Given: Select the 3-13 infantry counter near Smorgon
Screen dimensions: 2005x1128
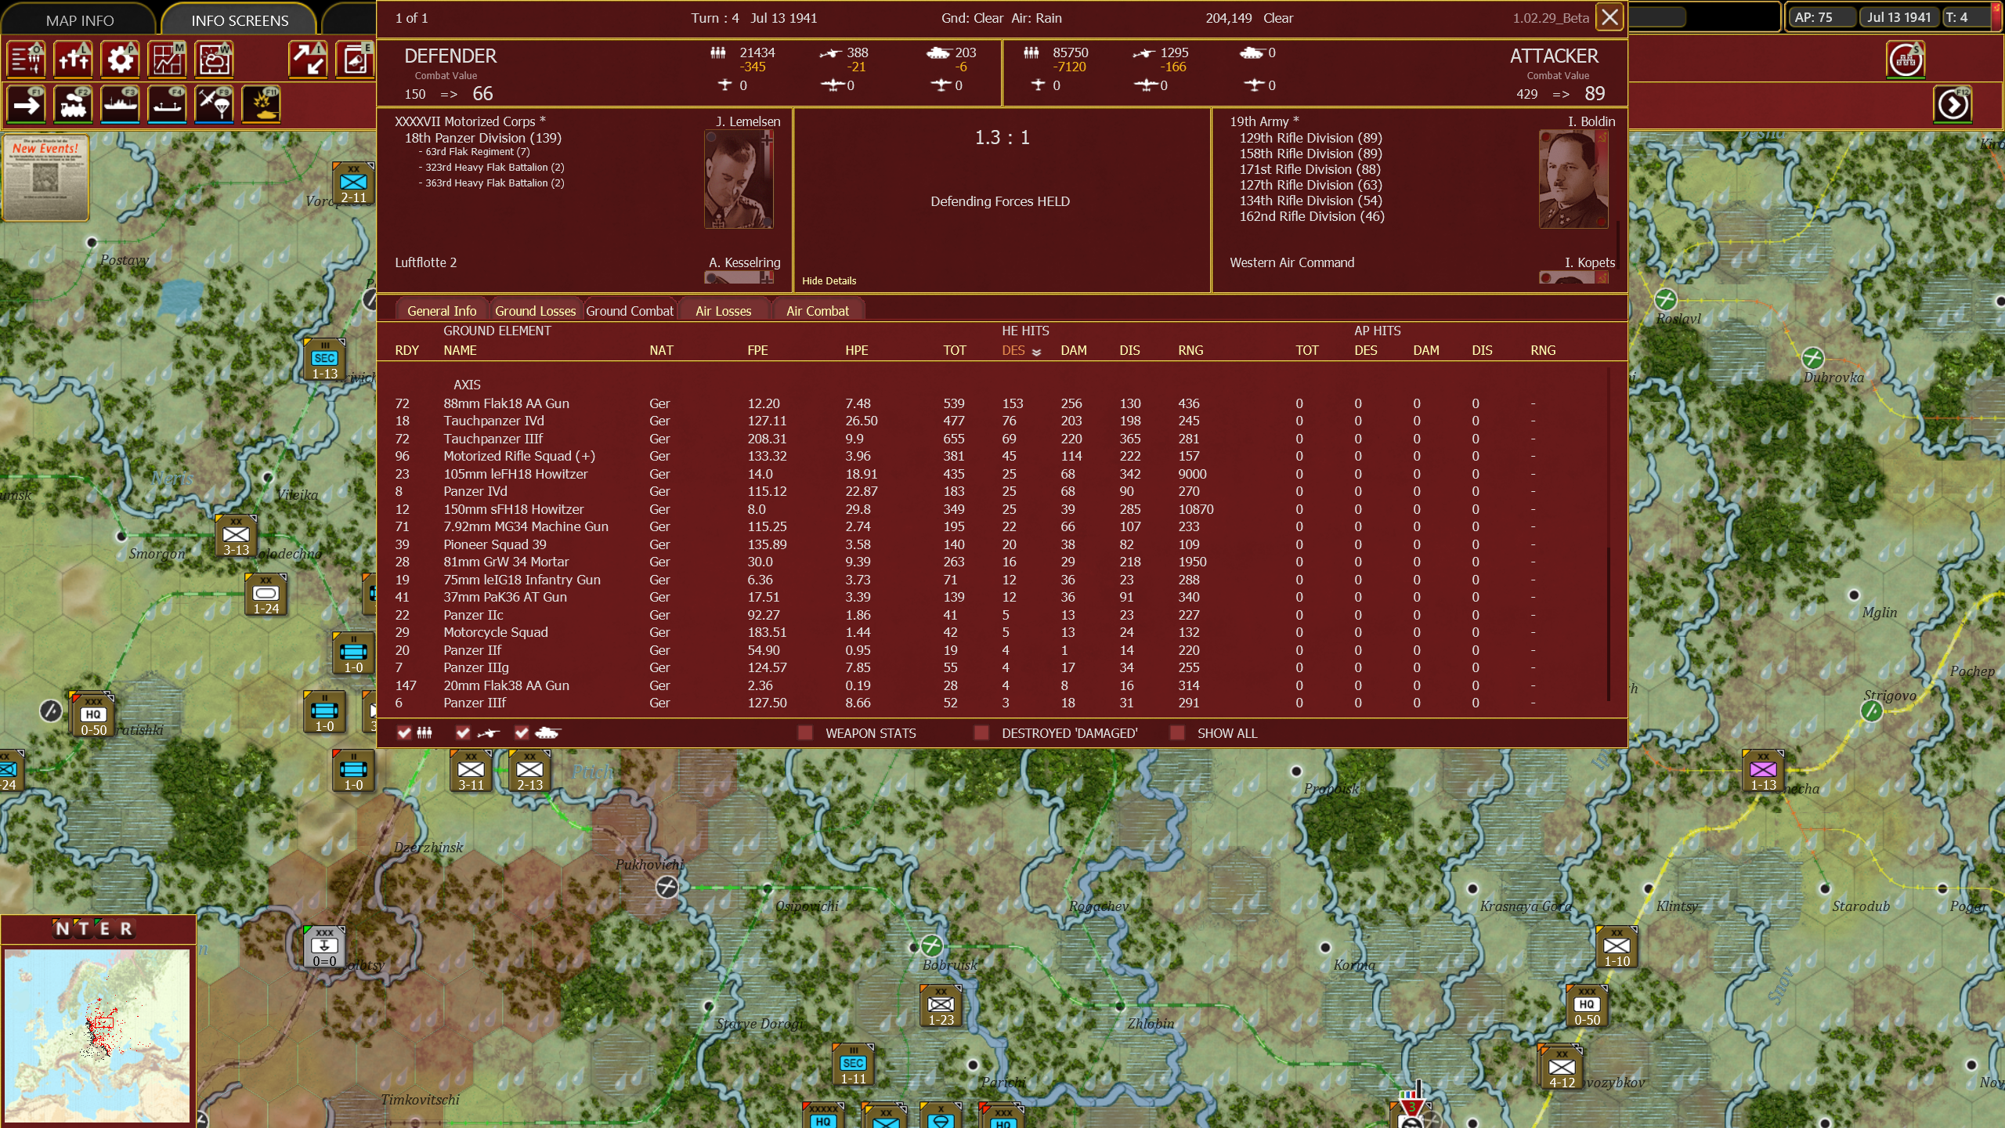Looking at the screenshot, I should point(236,537).
